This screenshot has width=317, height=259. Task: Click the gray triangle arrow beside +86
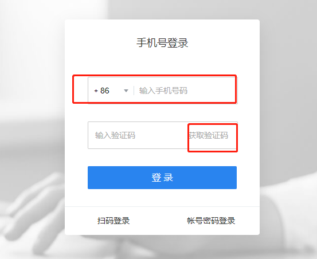pyautogui.click(x=126, y=91)
